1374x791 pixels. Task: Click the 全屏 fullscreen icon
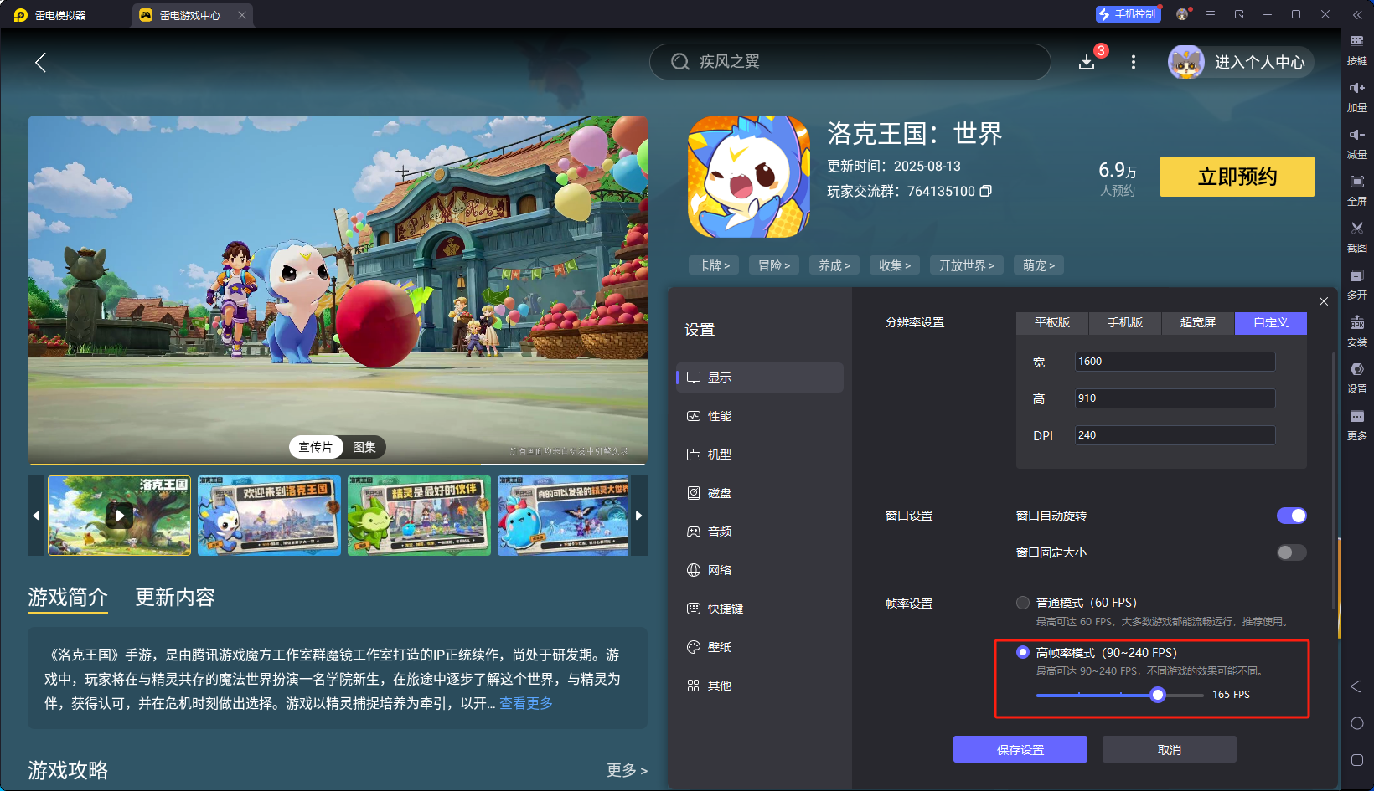(1356, 182)
